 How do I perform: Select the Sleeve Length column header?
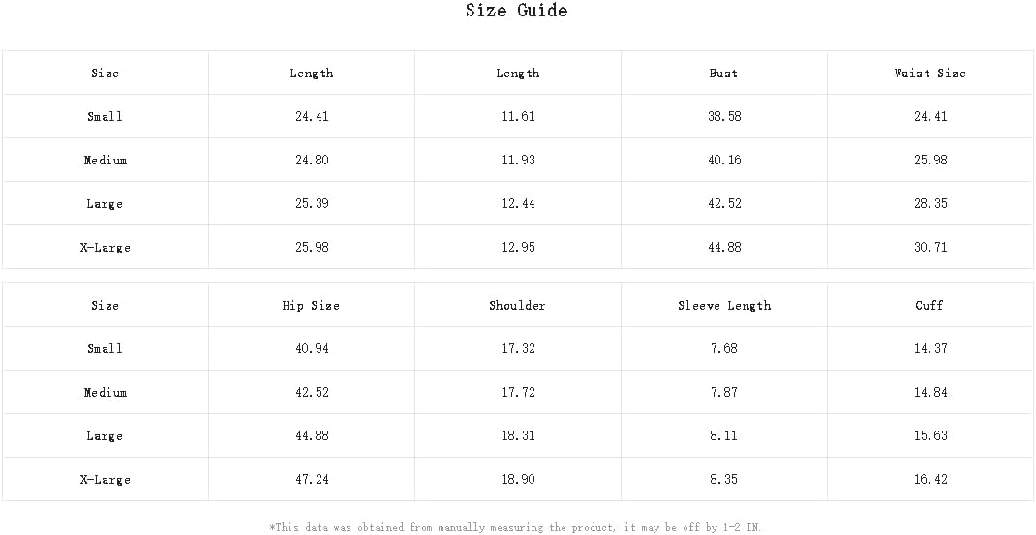click(x=724, y=306)
